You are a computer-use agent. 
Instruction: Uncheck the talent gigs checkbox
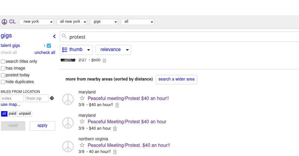point(49,46)
